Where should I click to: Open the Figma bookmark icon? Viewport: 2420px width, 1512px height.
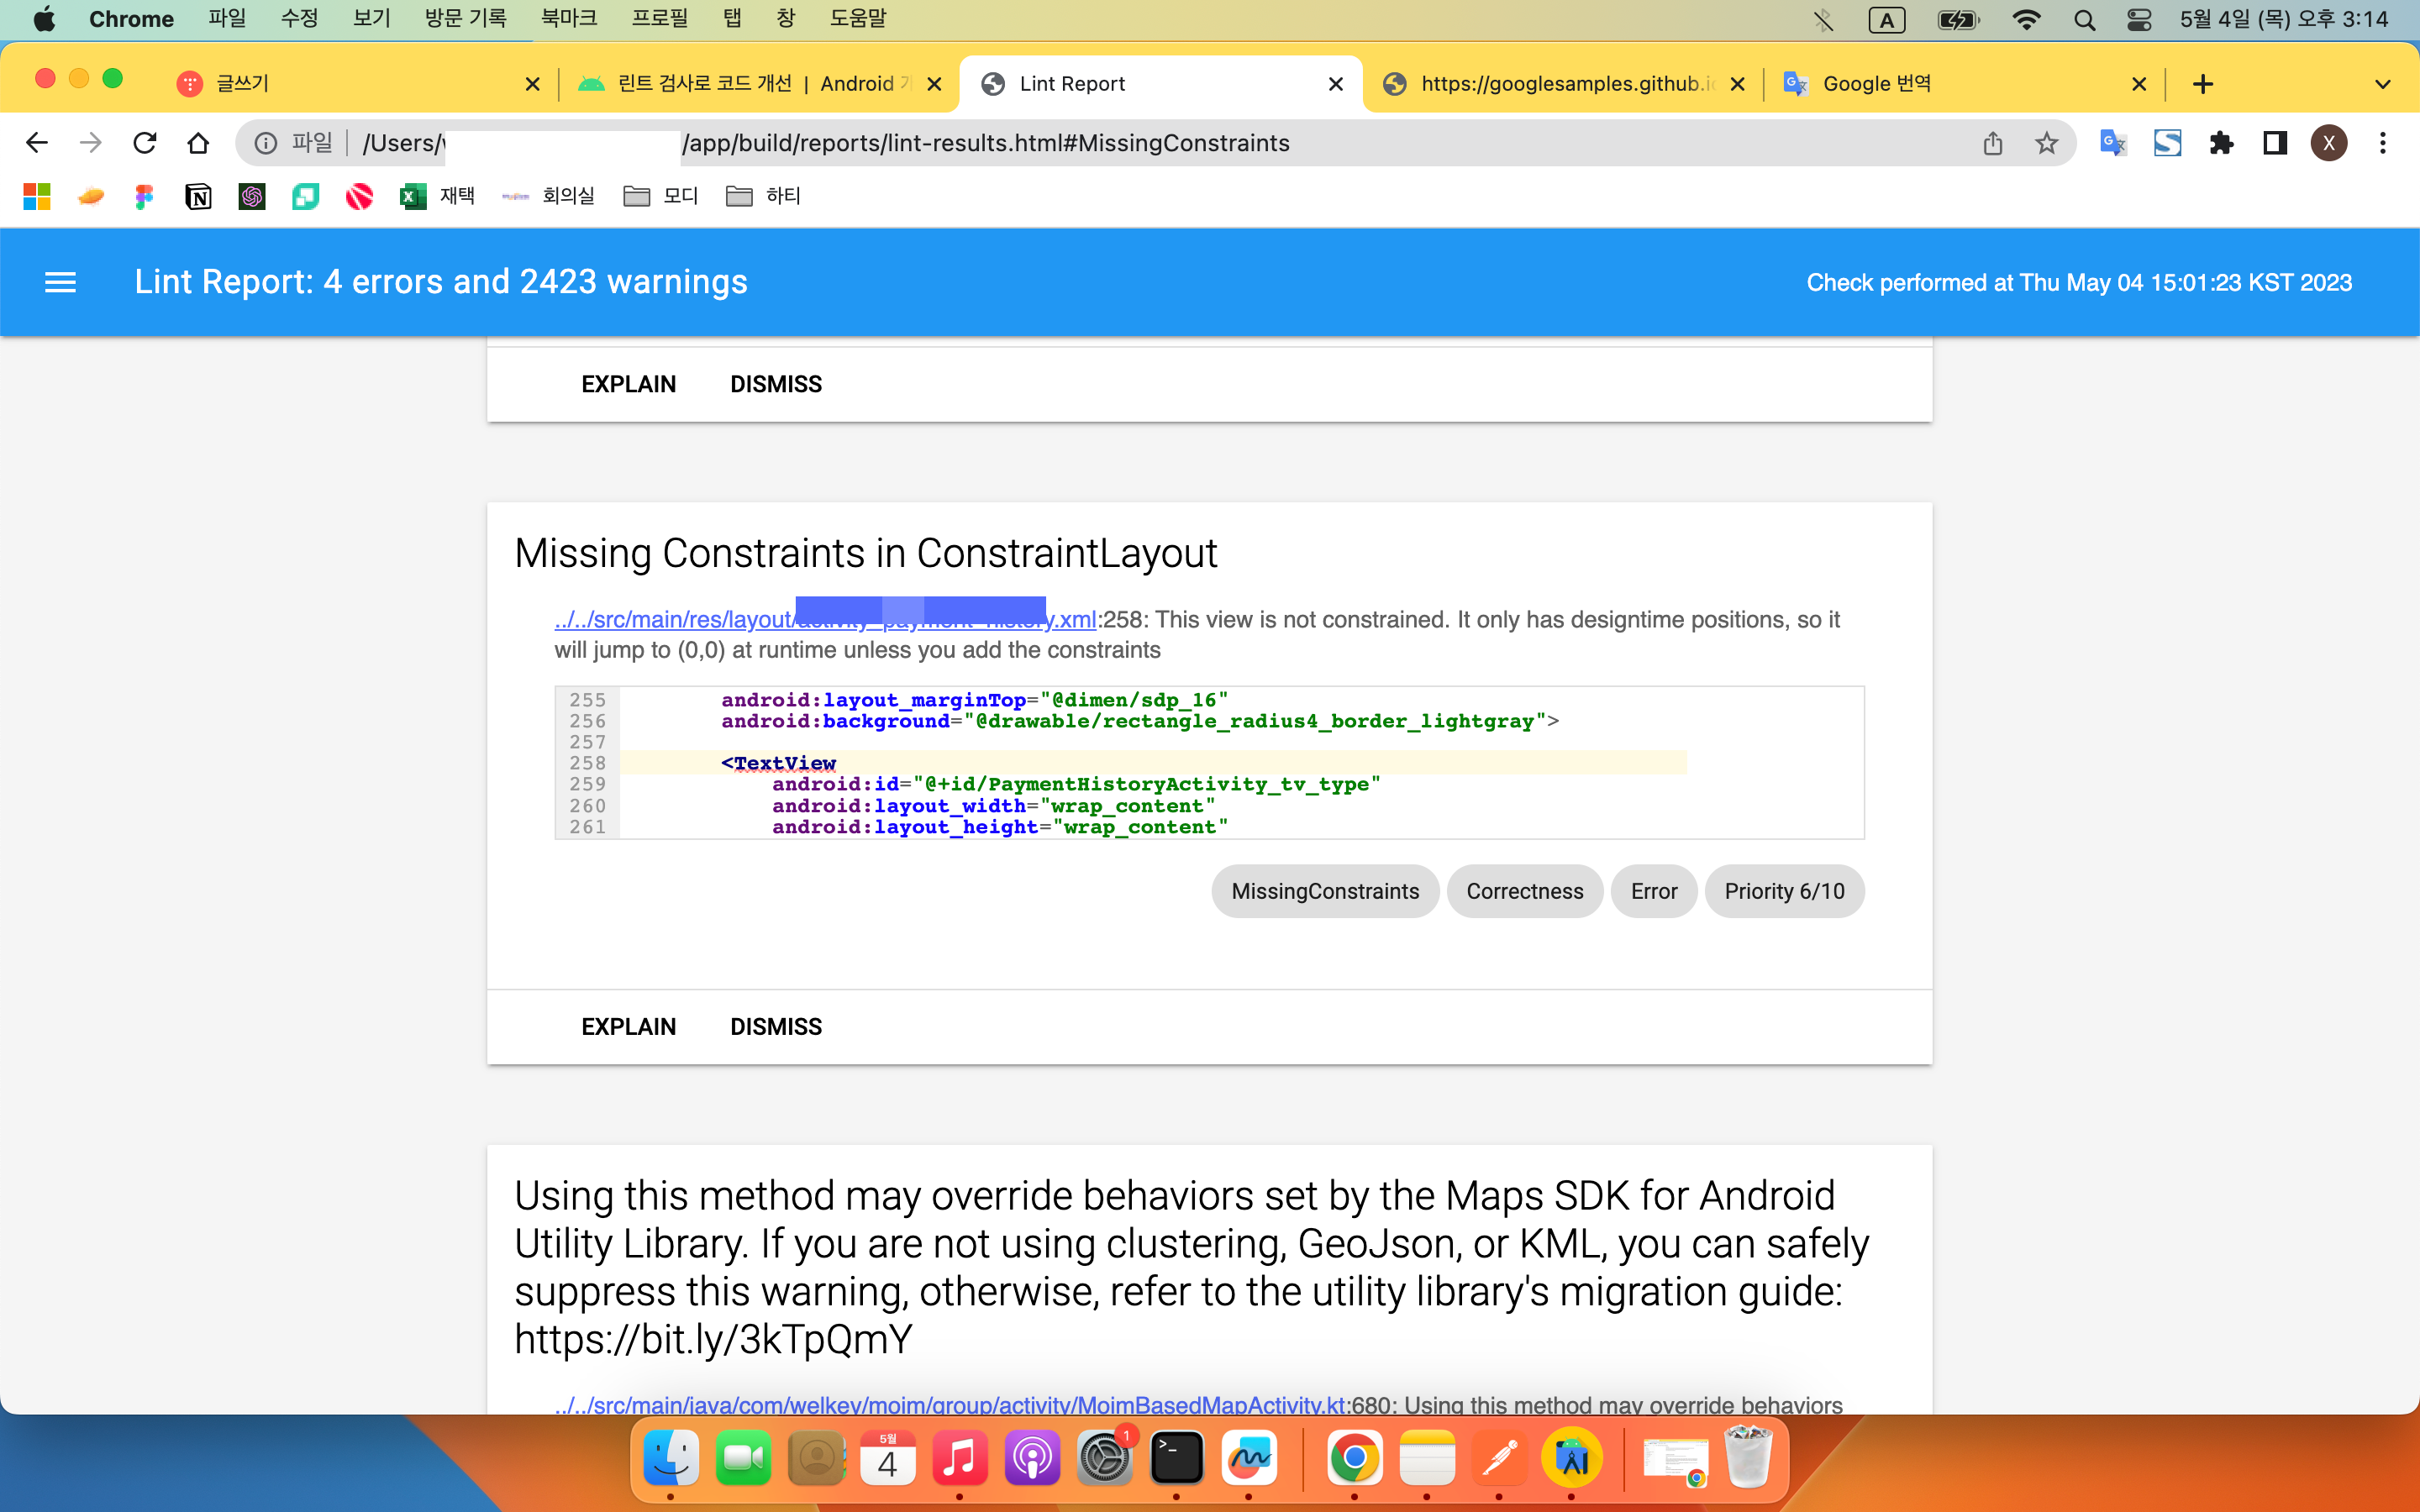[144, 197]
